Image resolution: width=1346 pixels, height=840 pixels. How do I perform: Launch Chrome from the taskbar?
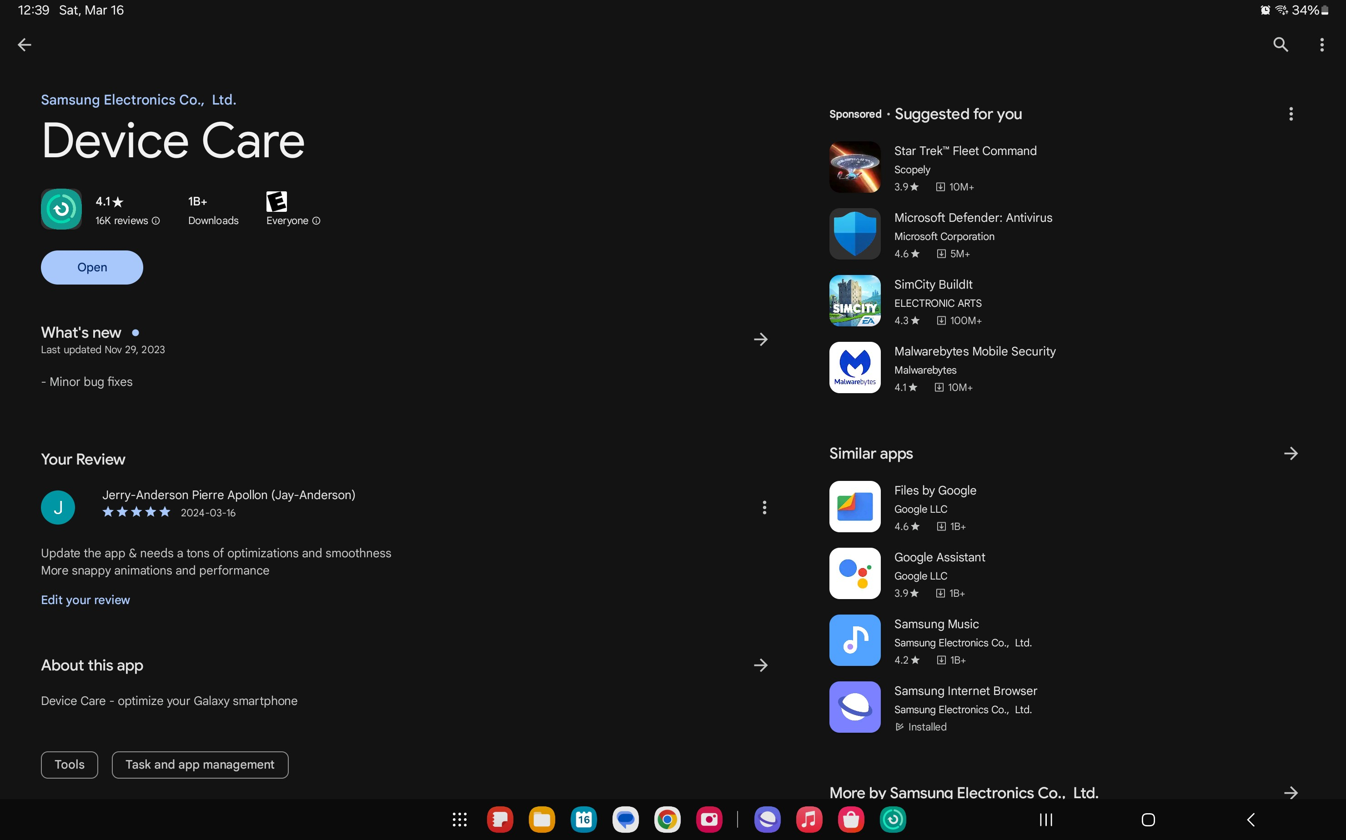tap(667, 820)
